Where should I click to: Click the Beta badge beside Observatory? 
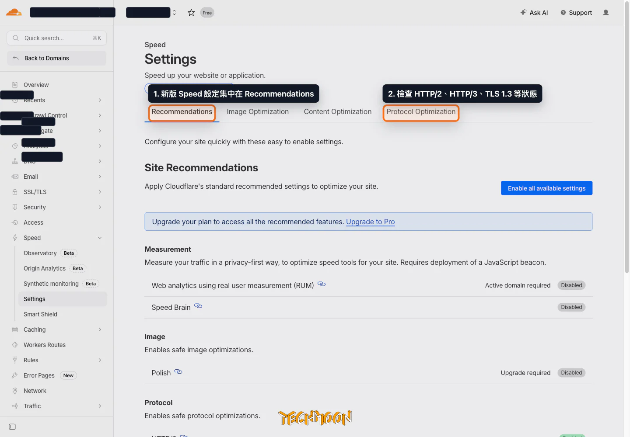pyautogui.click(x=69, y=253)
